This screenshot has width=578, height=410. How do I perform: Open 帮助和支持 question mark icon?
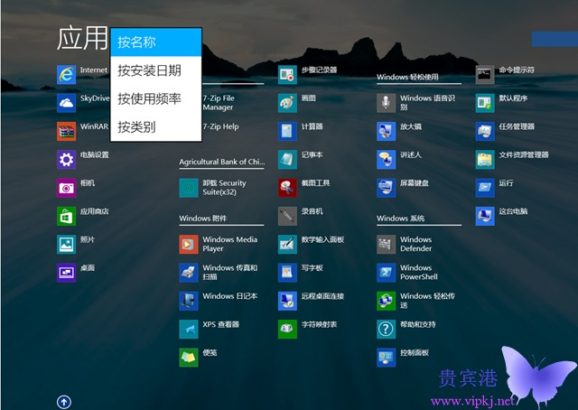click(387, 330)
